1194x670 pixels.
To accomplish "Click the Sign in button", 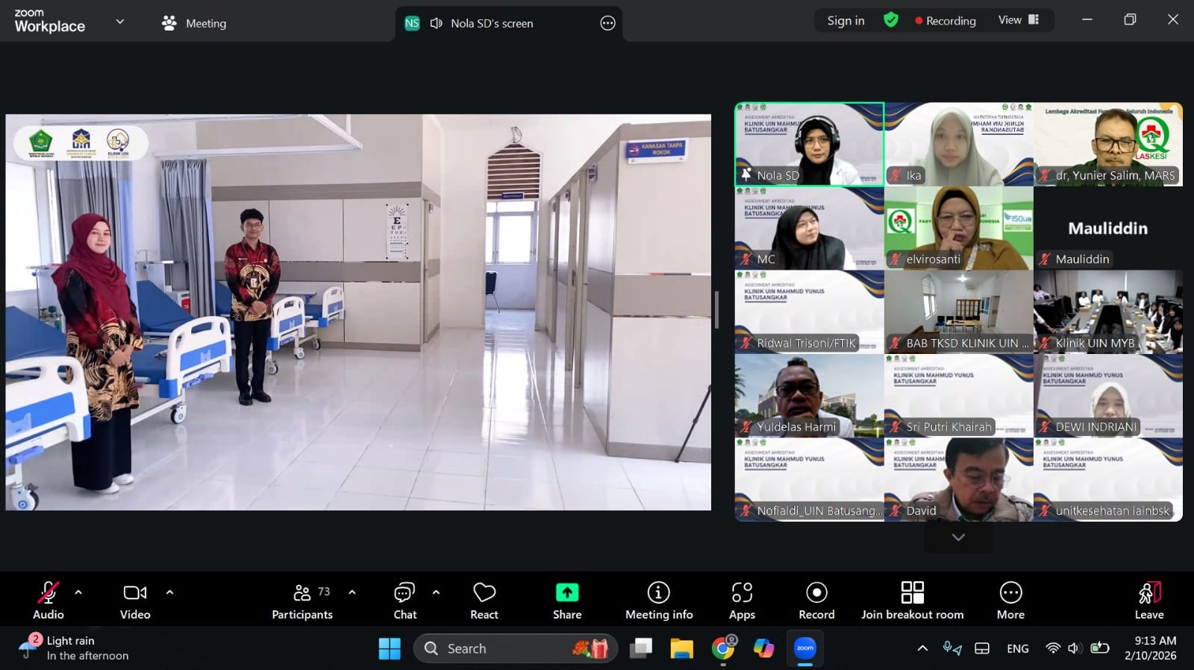I will coord(846,21).
